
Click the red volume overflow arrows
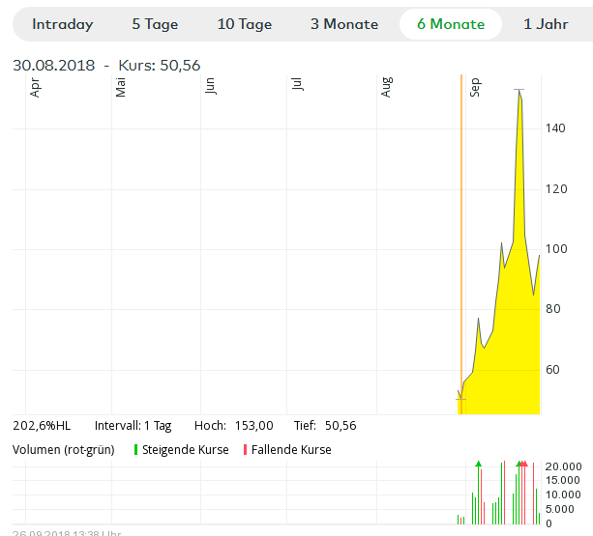[523, 465]
